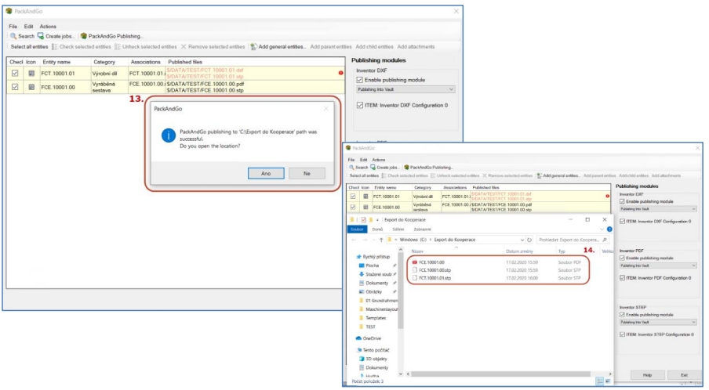Expand the File Explorer address bar history dropdown
The height and width of the screenshot is (390, 709).
(x=522, y=239)
